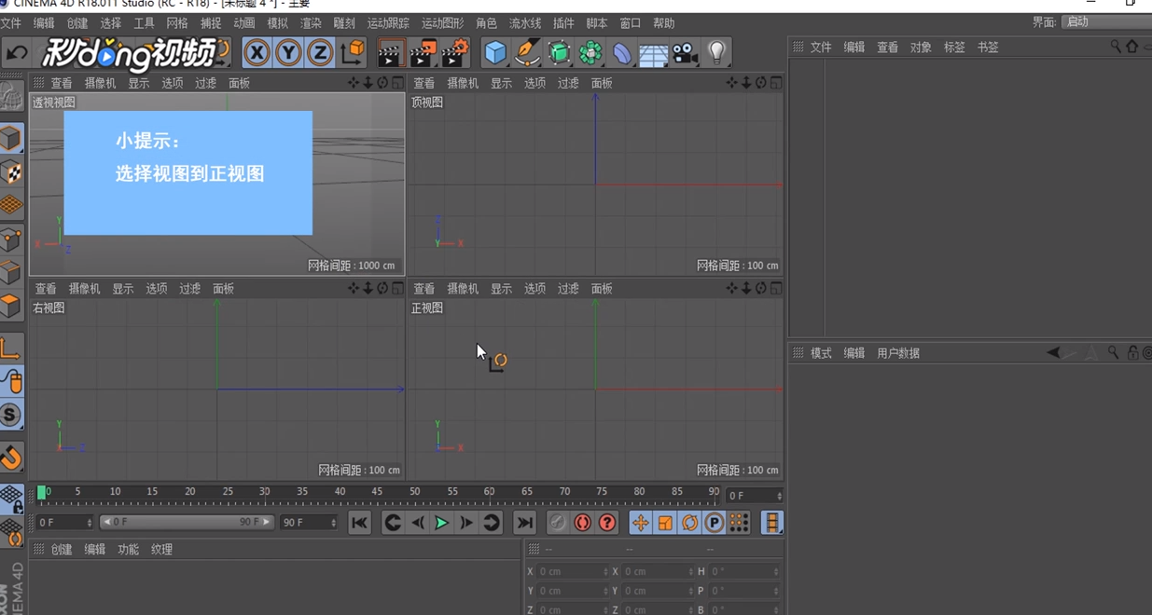1152x615 pixels.
Task: Open Edit Render Settings gear clapperboard
Action: (x=454, y=53)
